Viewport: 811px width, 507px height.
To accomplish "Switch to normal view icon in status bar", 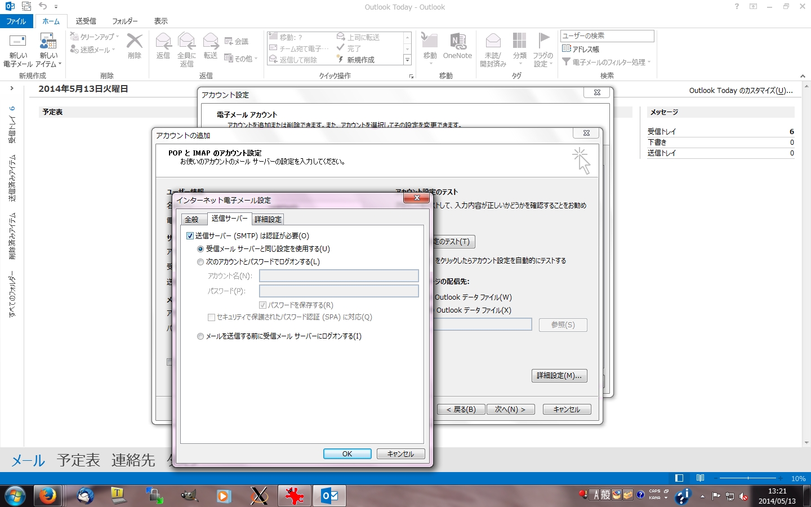I will click(x=679, y=478).
